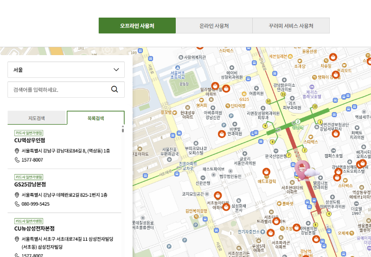
Task: Click the address 서울특별시 강남구 강남대로84길 8
Action: [x=66, y=150]
